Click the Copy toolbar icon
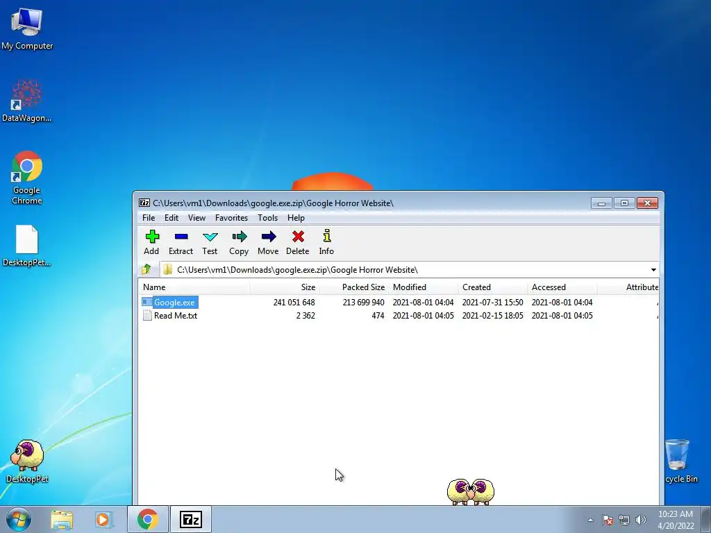Viewport: 711px width, 533px height. tap(240, 236)
